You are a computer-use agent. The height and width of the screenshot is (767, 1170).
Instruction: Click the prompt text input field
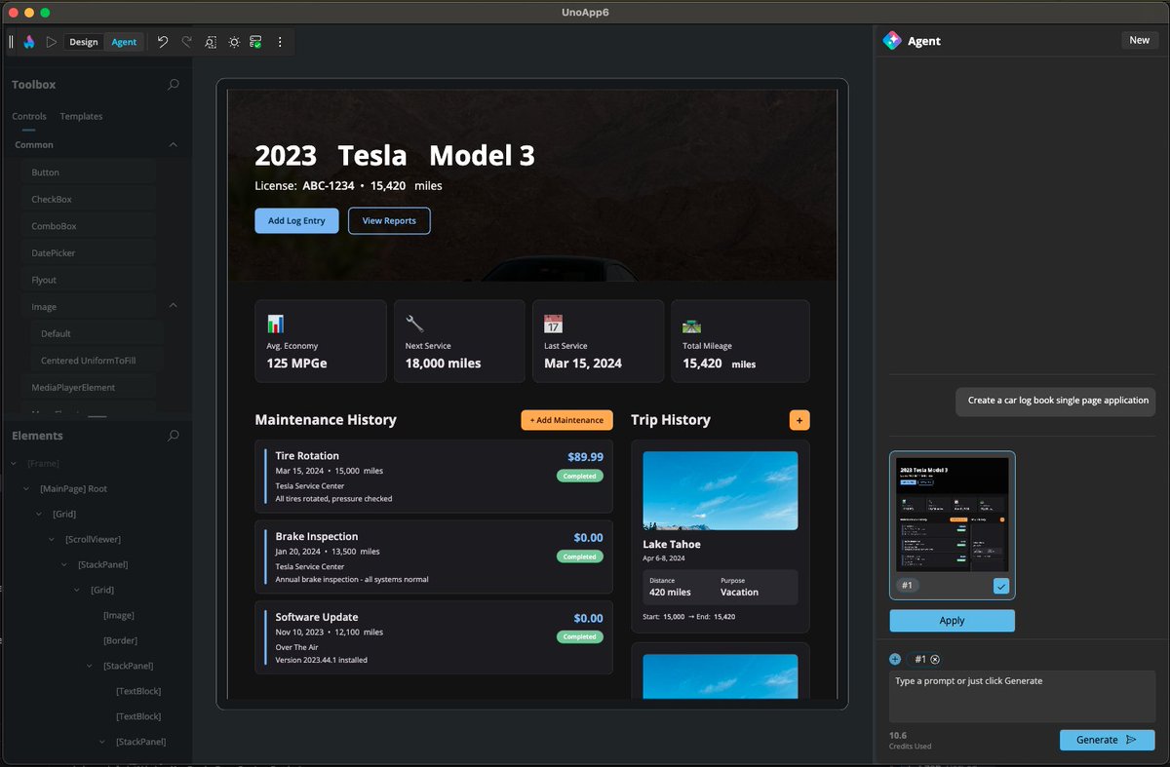[x=1022, y=696]
